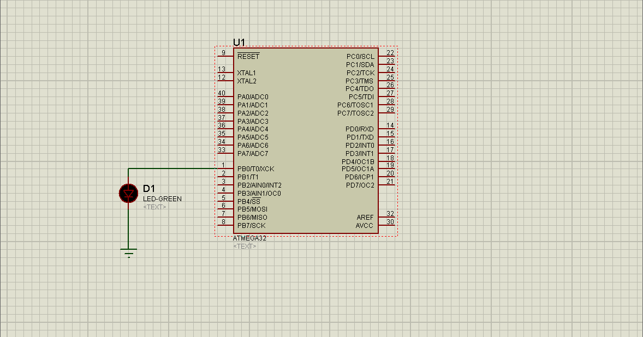Select pin PD7/OC2

(359, 185)
